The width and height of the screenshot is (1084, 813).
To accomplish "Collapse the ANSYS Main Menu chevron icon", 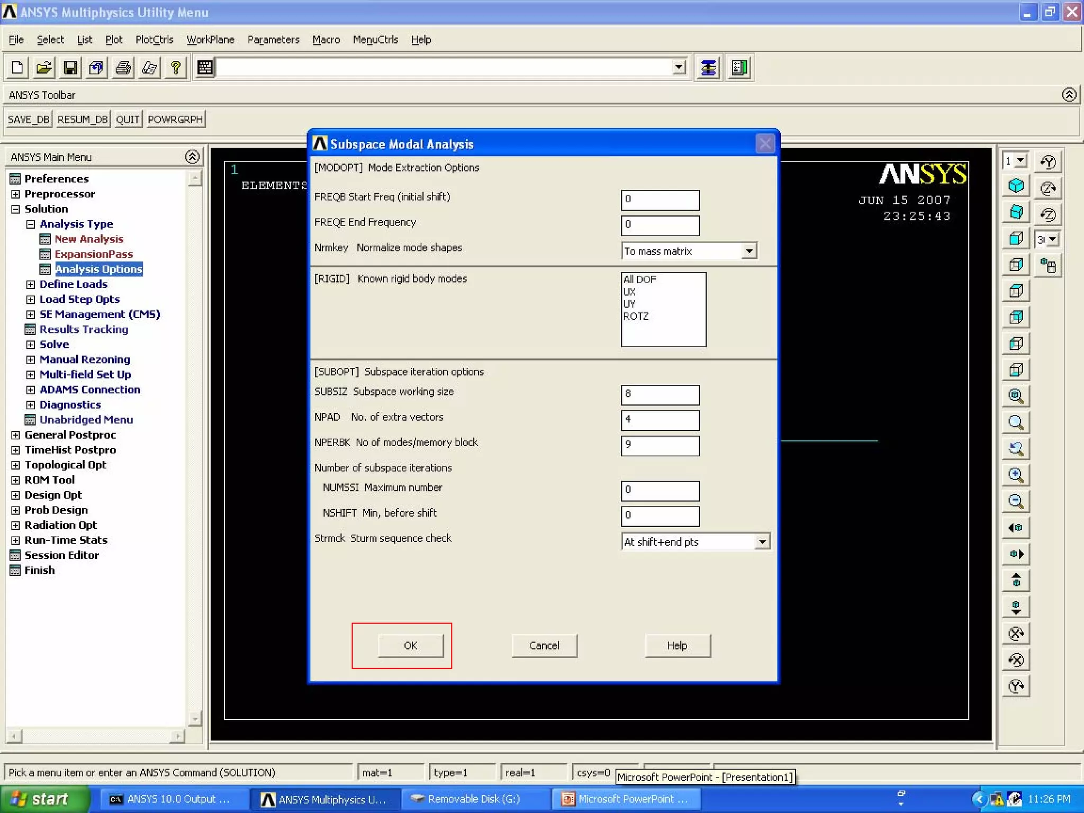I will pyautogui.click(x=192, y=157).
